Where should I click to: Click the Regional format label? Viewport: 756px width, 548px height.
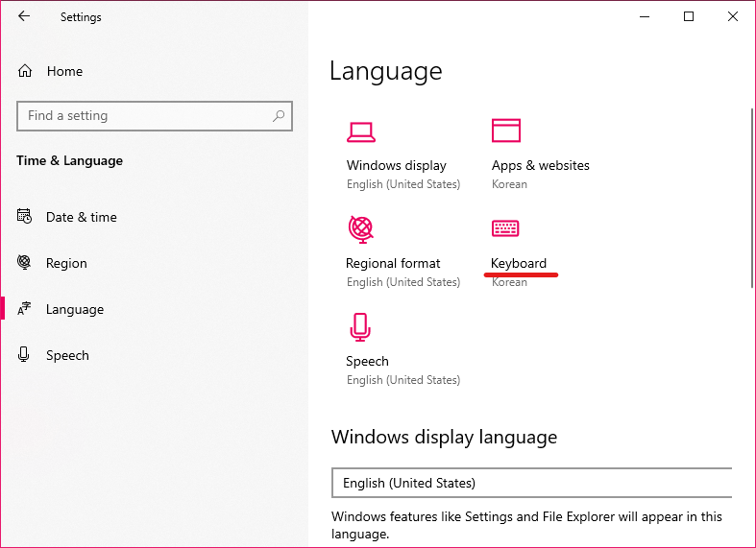coord(393,263)
